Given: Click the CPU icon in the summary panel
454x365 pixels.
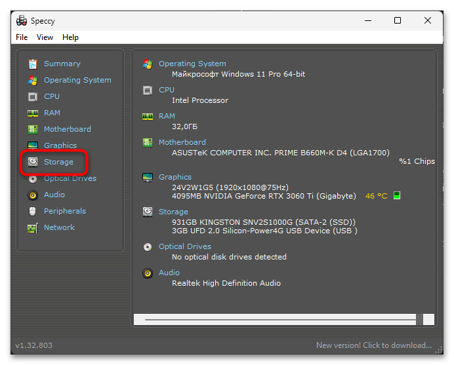Looking at the screenshot, I should click(x=148, y=90).
